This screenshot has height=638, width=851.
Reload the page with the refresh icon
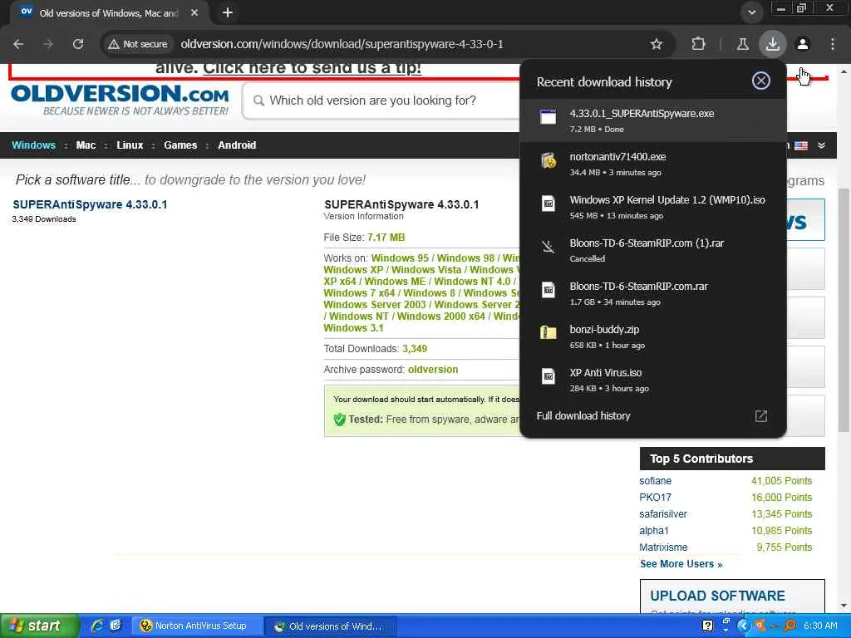click(78, 44)
